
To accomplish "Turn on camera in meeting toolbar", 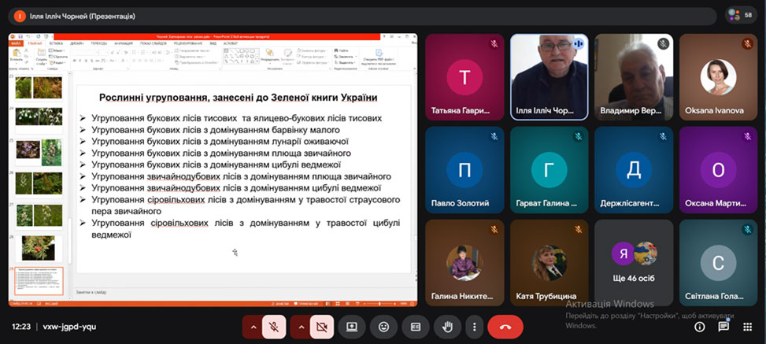I will pyautogui.click(x=321, y=327).
